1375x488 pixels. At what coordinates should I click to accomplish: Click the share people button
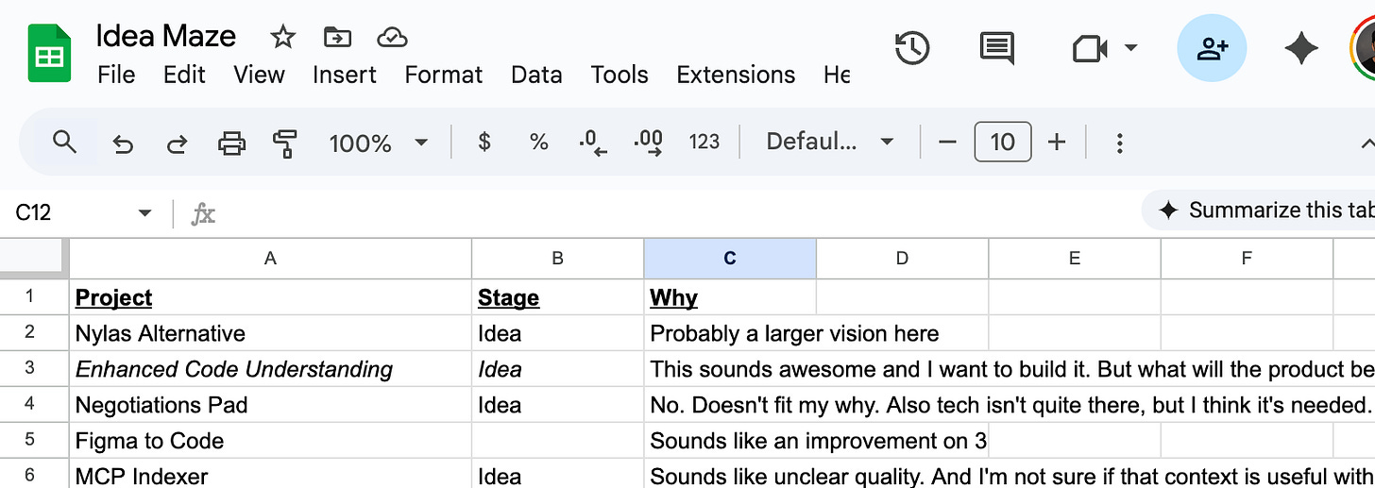click(x=1212, y=48)
